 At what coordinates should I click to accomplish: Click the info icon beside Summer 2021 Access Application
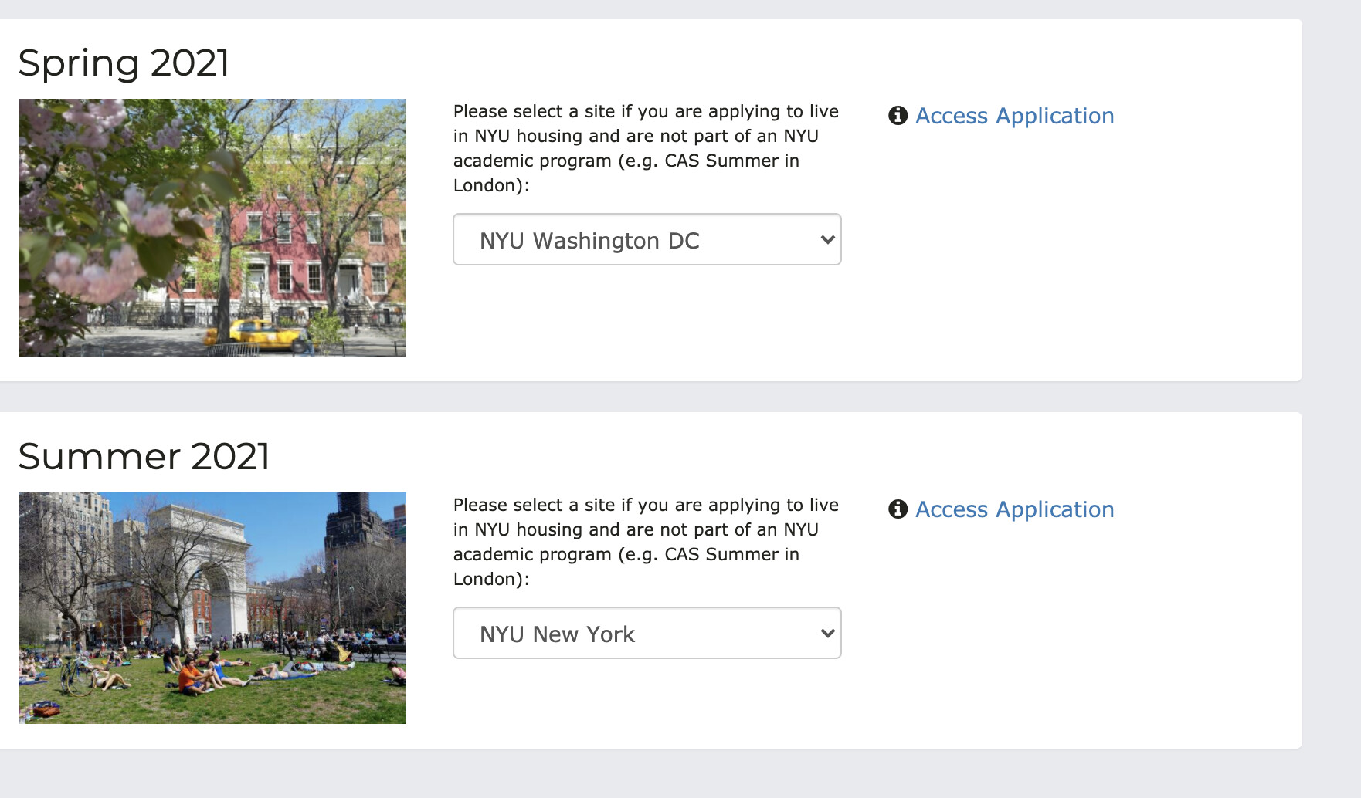click(898, 509)
